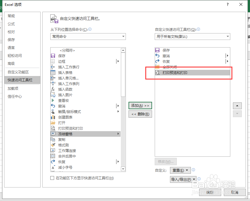
Task: Click the Add >> button
Action: (140, 105)
